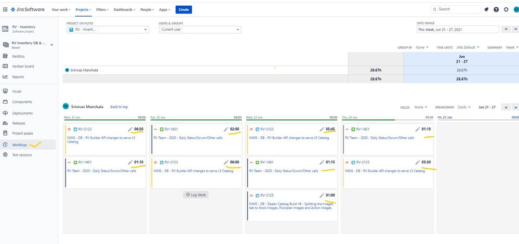Open the Filters menu
Image resolution: width=519 pixels, height=244 pixels.
click(103, 9)
